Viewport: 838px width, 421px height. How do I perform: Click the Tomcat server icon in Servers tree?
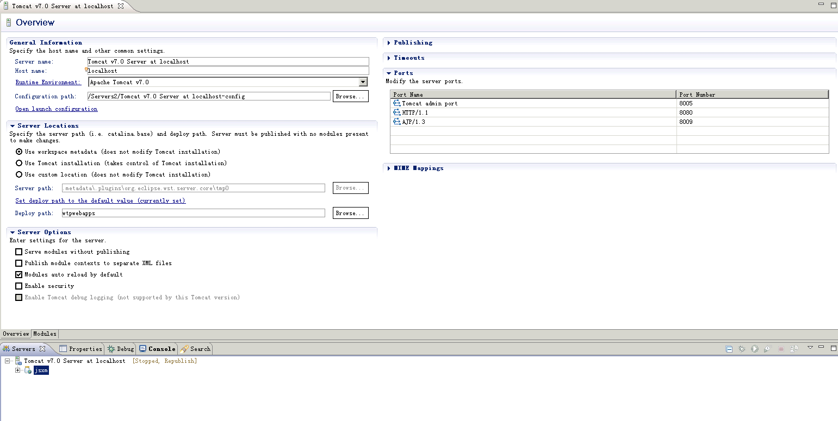tap(18, 361)
